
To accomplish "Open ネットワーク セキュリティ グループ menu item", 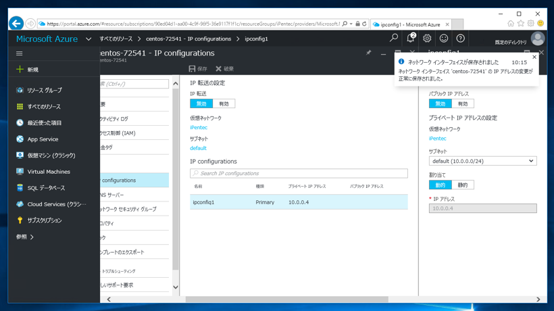I will coord(134,209).
